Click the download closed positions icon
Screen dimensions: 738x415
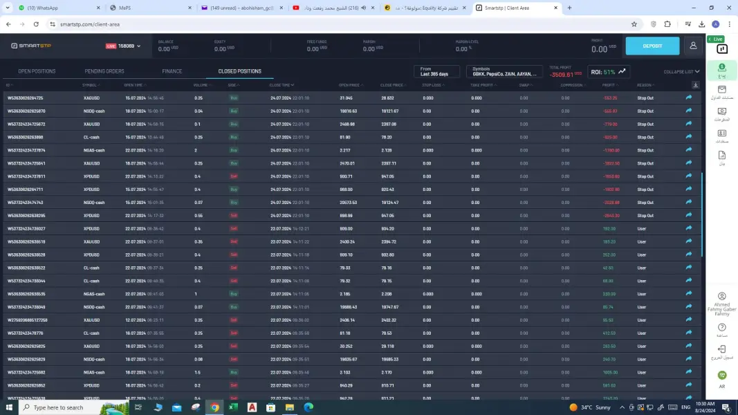pos(695,85)
